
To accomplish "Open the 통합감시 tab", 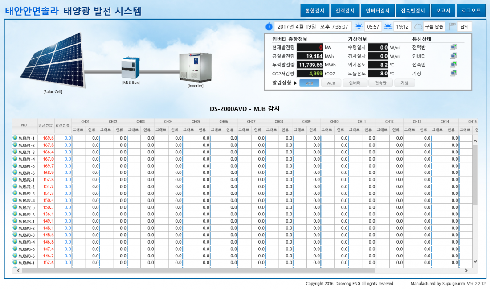I will [314, 10].
